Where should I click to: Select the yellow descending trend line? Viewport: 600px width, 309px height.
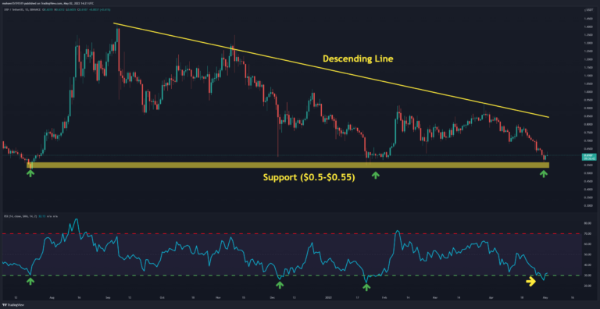pyautogui.click(x=331, y=70)
